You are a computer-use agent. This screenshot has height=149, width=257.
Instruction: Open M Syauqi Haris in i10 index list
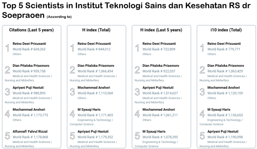219,110
